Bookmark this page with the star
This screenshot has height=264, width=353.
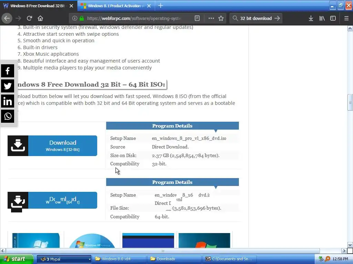[x=221, y=19]
